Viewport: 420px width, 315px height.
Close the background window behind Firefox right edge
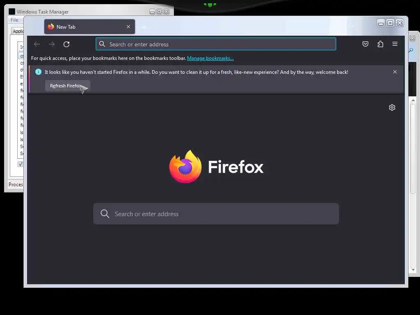[413, 38]
